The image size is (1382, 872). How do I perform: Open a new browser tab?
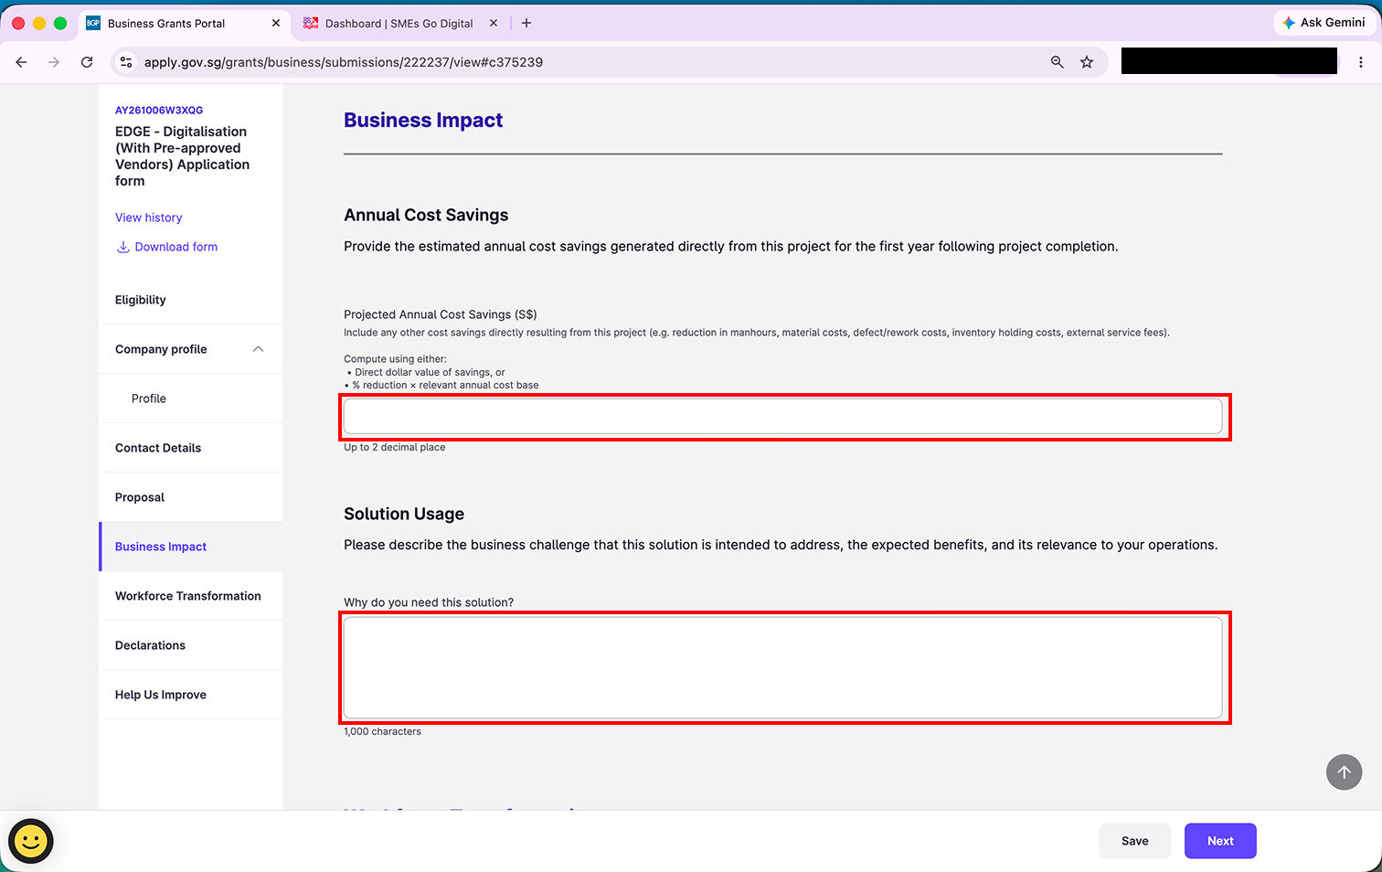click(x=526, y=23)
